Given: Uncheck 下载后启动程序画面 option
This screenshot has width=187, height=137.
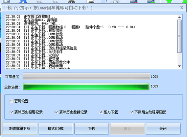Looking at the screenshot, I should [x=132, y=112].
